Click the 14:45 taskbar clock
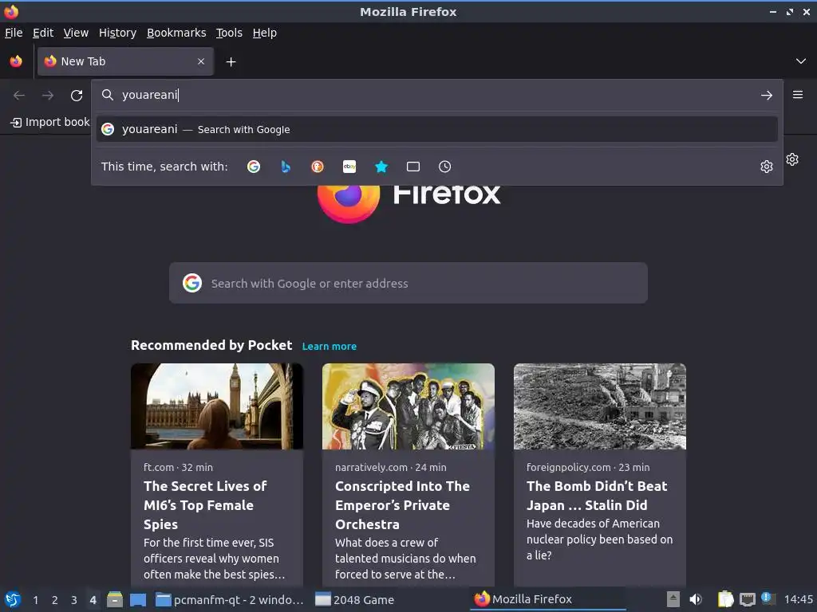The height and width of the screenshot is (612, 817). pos(798,600)
